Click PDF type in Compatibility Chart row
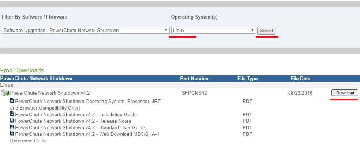The image size is (360, 146). pos(247,102)
